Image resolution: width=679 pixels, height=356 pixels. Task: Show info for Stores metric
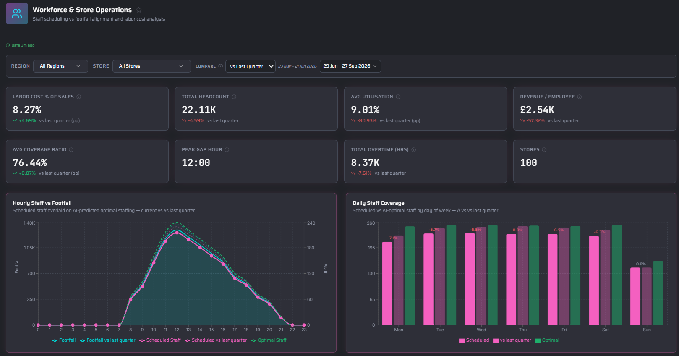point(544,150)
